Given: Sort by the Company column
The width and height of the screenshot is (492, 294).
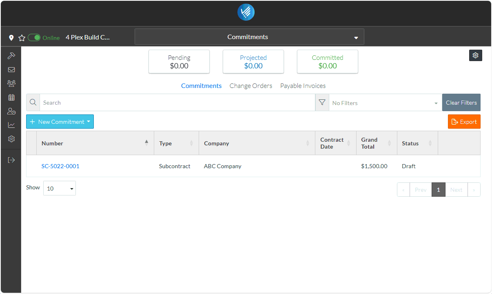Looking at the screenshot, I should [x=257, y=143].
